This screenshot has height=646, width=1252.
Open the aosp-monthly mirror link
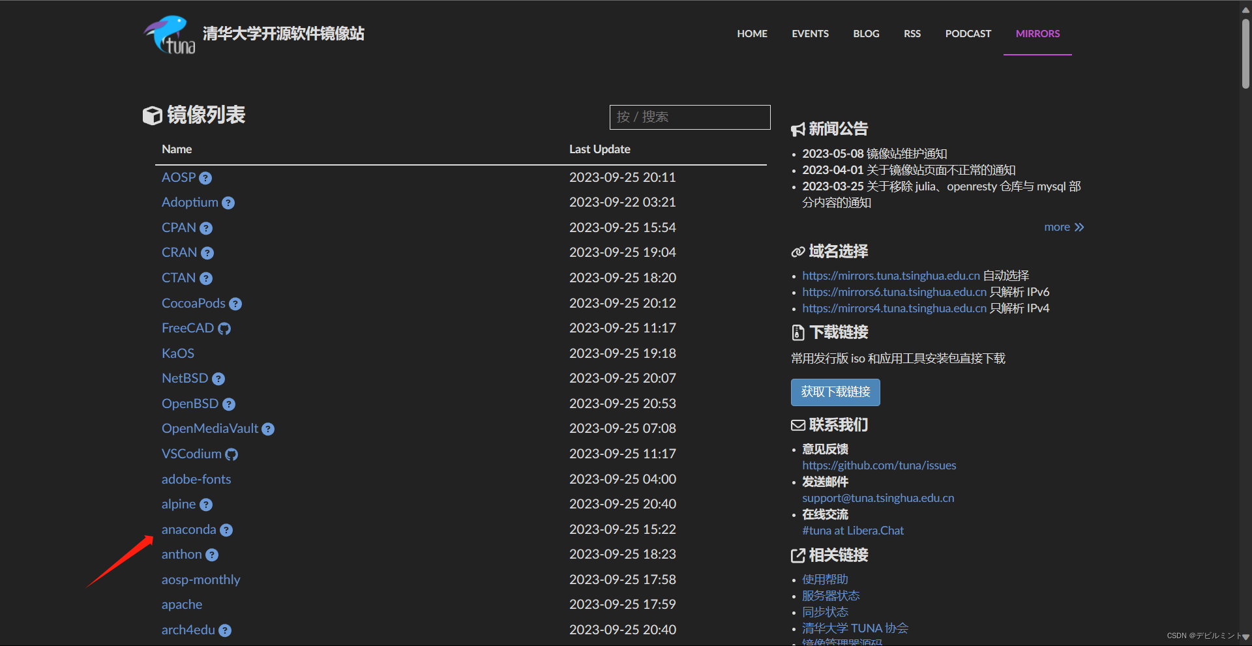coord(201,580)
